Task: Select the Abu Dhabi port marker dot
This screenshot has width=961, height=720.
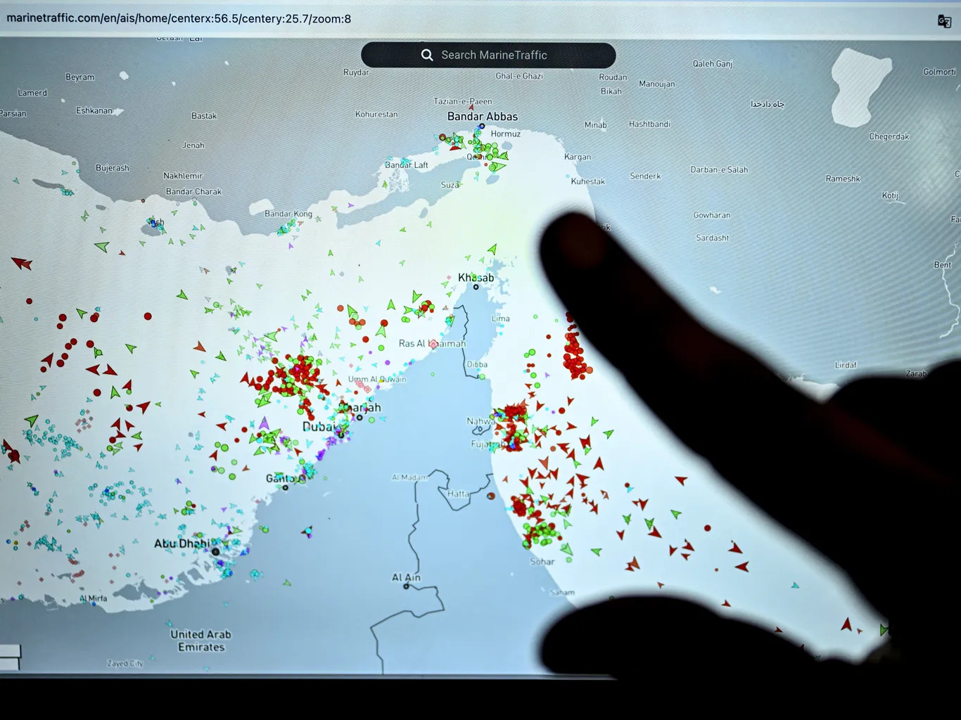Action: coord(215,552)
